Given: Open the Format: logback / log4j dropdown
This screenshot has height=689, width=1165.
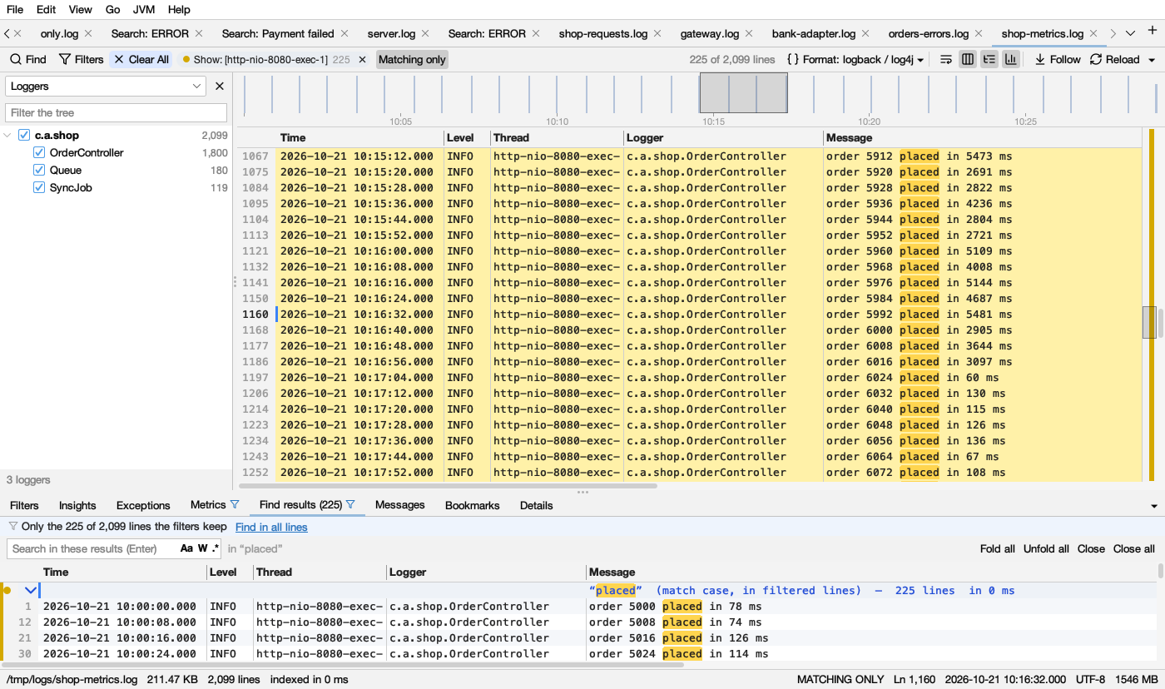Looking at the screenshot, I should tap(855, 60).
